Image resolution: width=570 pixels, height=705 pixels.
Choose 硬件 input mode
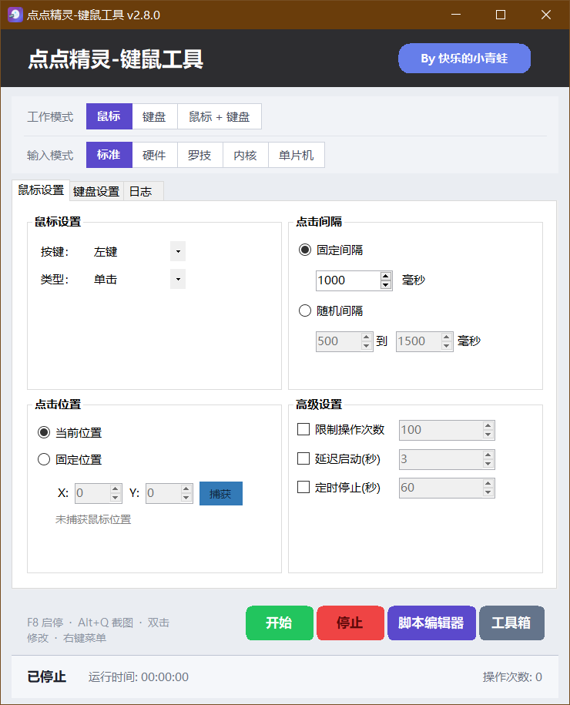155,155
